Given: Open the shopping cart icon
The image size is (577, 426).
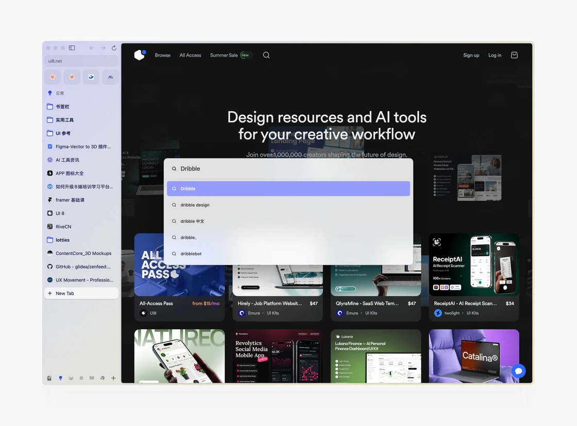Looking at the screenshot, I should tap(515, 55).
